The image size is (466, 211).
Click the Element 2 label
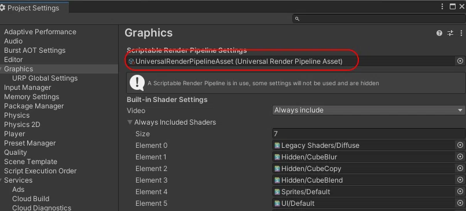(x=151, y=169)
